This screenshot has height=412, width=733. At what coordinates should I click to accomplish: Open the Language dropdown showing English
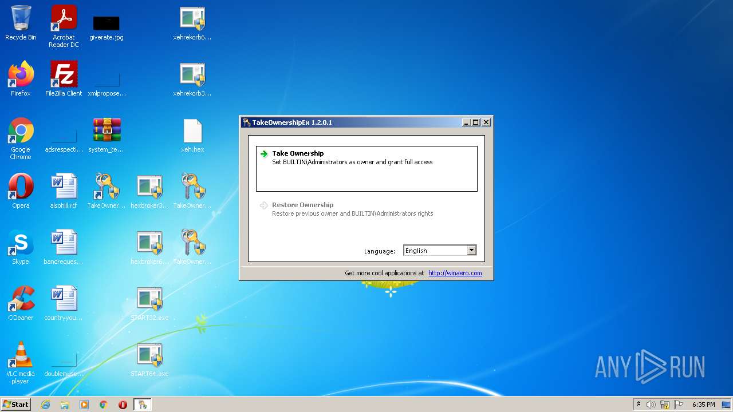click(440, 251)
